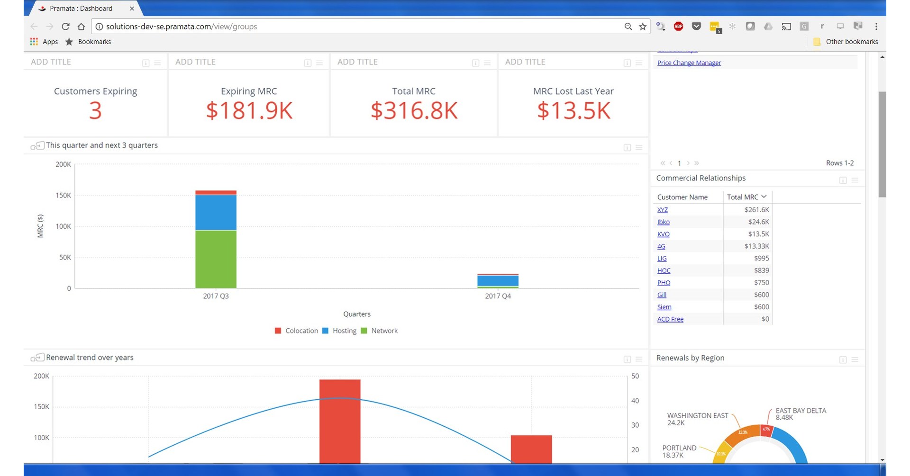The image size is (910, 476).
Task: Go to first page of the table pager
Action: (663, 163)
